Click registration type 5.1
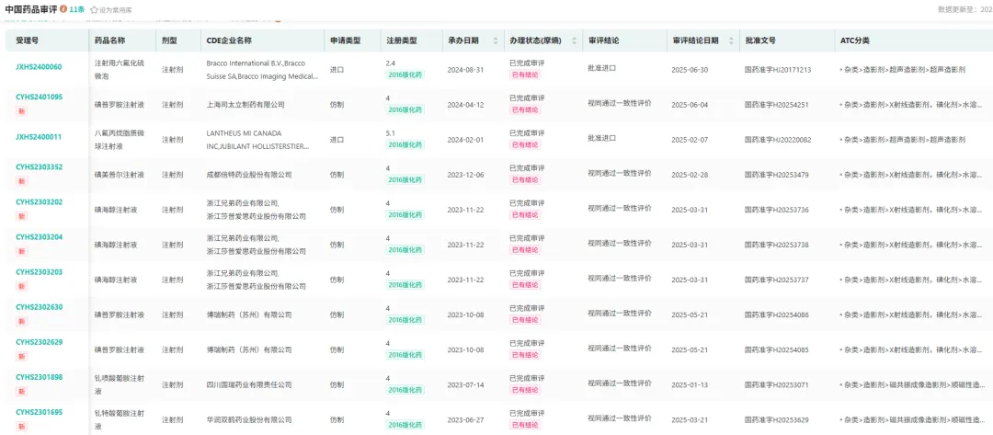This screenshot has height=435, width=993. [x=390, y=133]
